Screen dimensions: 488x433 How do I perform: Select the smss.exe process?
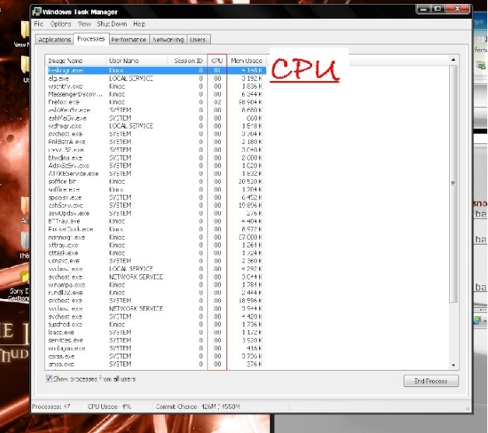tap(156, 364)
